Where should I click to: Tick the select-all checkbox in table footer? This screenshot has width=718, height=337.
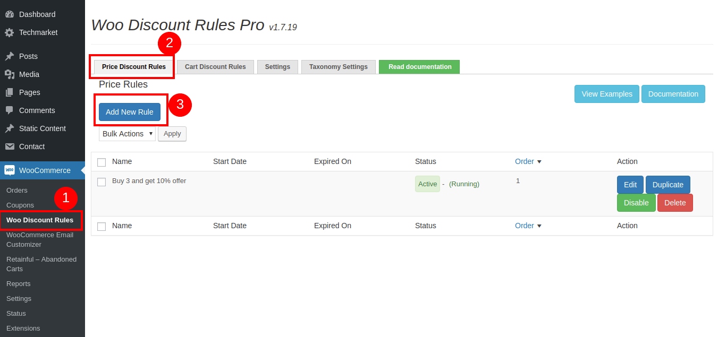(102, 227)
